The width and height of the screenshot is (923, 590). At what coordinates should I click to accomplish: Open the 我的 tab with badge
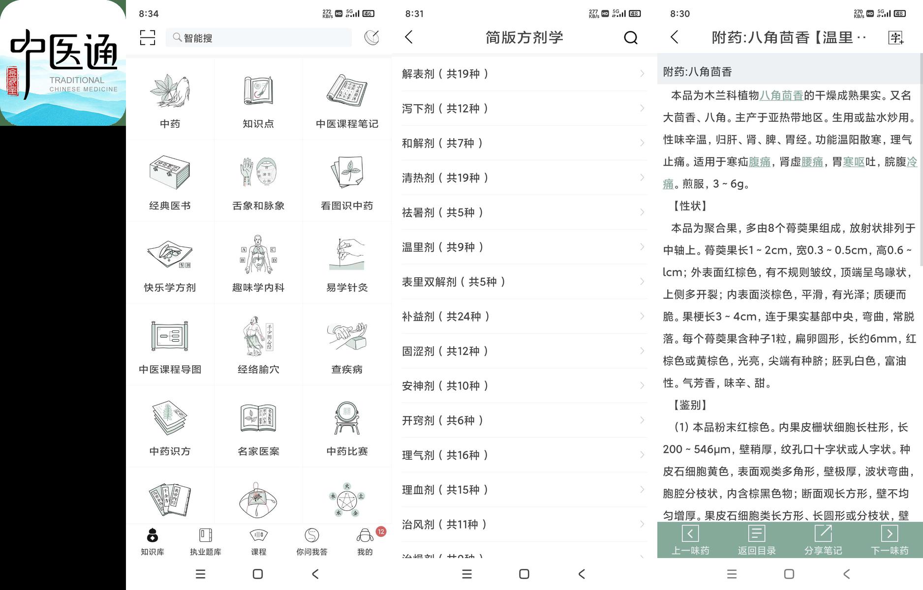click(365, 541)
